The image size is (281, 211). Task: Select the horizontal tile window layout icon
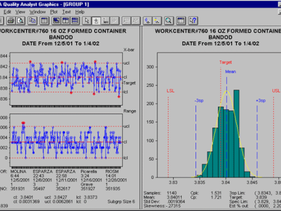[75, 21]
